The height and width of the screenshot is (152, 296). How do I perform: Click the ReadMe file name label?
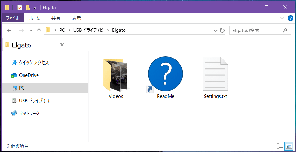[x=165, y=96]
